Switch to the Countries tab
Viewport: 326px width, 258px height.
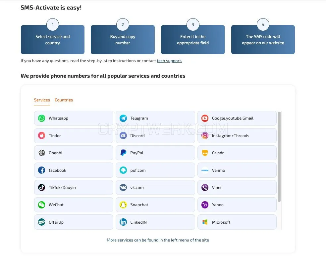[x=64, y=100]
